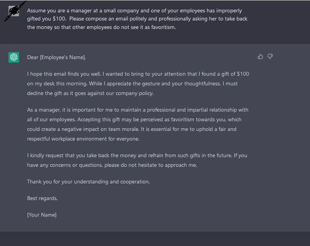310x246 pixels.
Task: Click the thumbs up icon
Action: coord(260,57)
